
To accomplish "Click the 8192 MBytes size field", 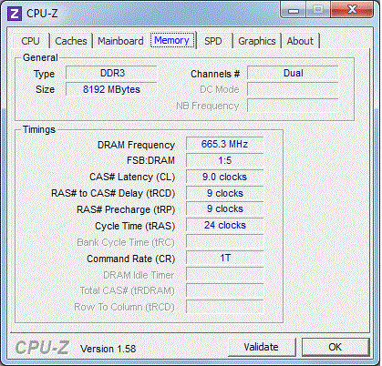I will tap(111, 89).
